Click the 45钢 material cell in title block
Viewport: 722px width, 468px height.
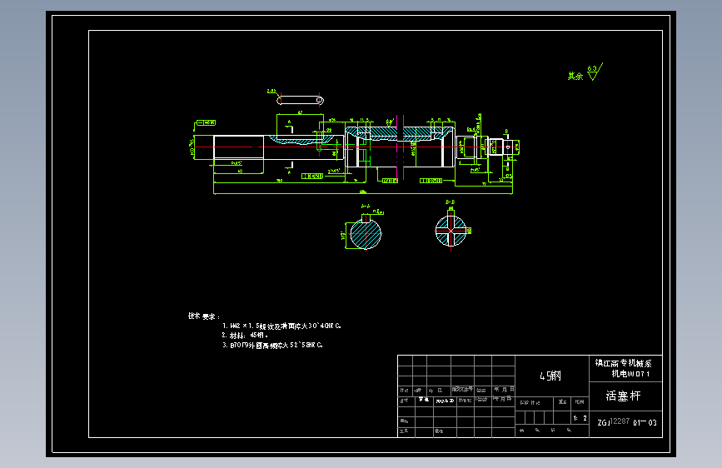pyautogui.click(x=550, y=376)
